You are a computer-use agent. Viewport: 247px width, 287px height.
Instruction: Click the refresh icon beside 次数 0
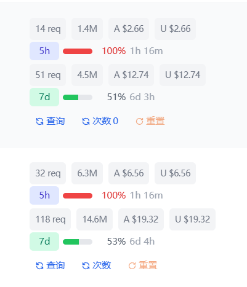(x=86, y=121)
